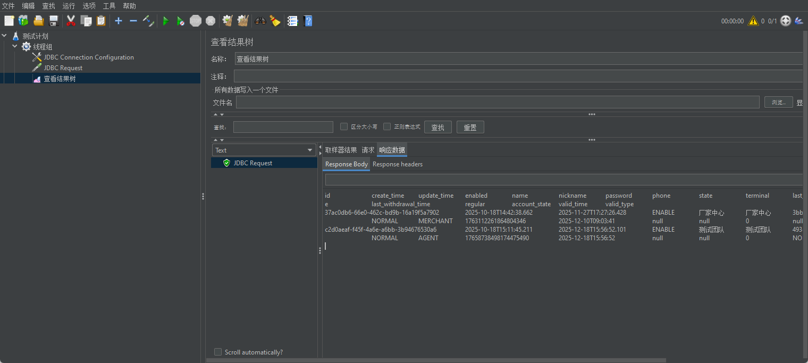This screenshot has height=363, width=808.
Task: Toggle the Scroll automatically? checkbox
Action: click(x=218, y=352)
